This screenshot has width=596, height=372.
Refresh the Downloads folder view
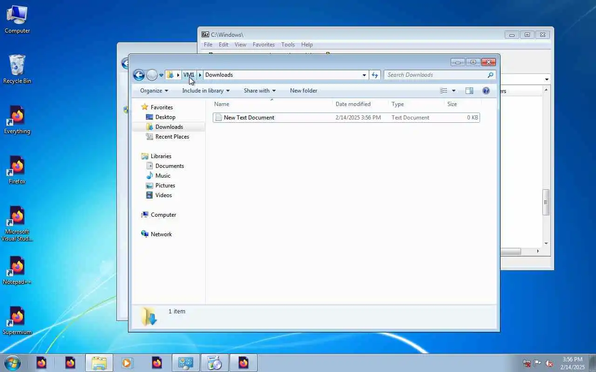[x=375, y=75]
